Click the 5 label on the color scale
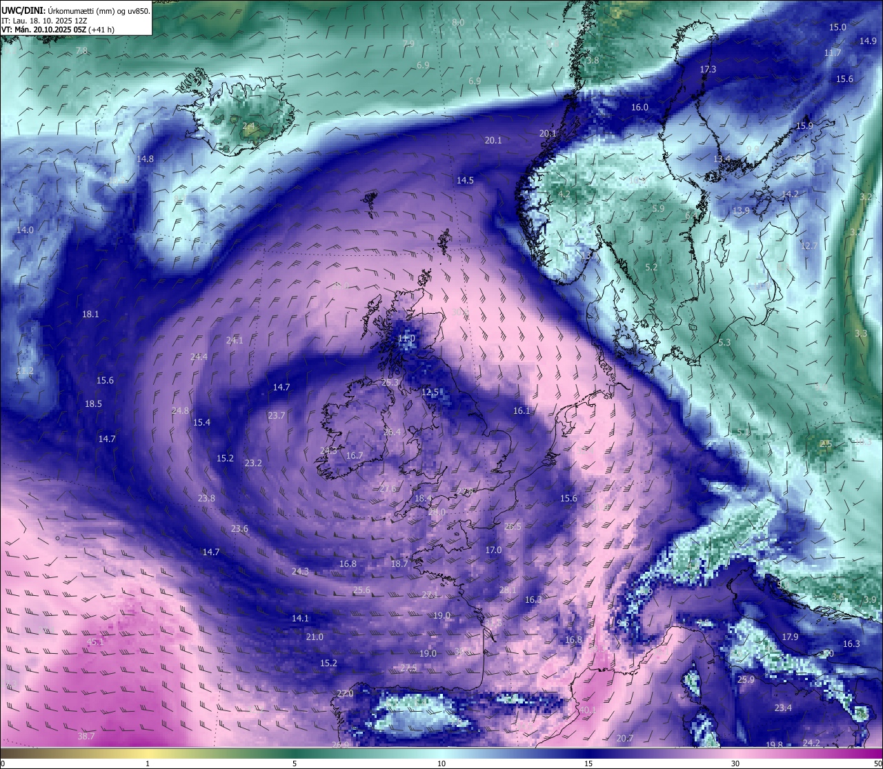Viewport: 883px width, 769px height. (295, 763)
